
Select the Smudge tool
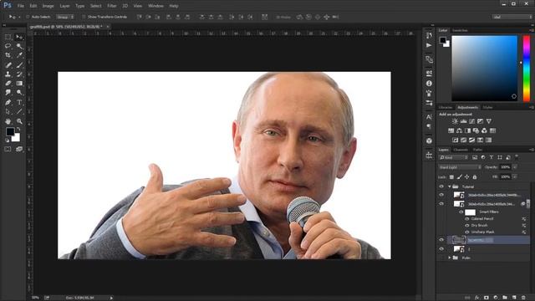[x=8, y=93]
